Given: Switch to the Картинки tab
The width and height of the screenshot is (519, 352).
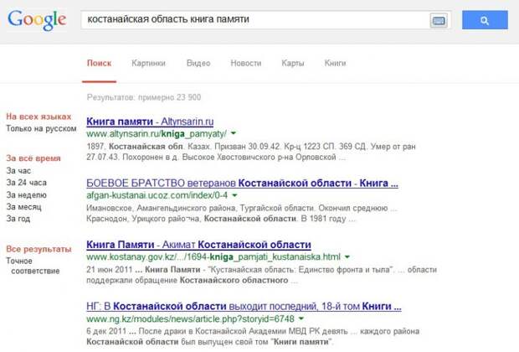Looking at the screenshot, I should [147, 63].
